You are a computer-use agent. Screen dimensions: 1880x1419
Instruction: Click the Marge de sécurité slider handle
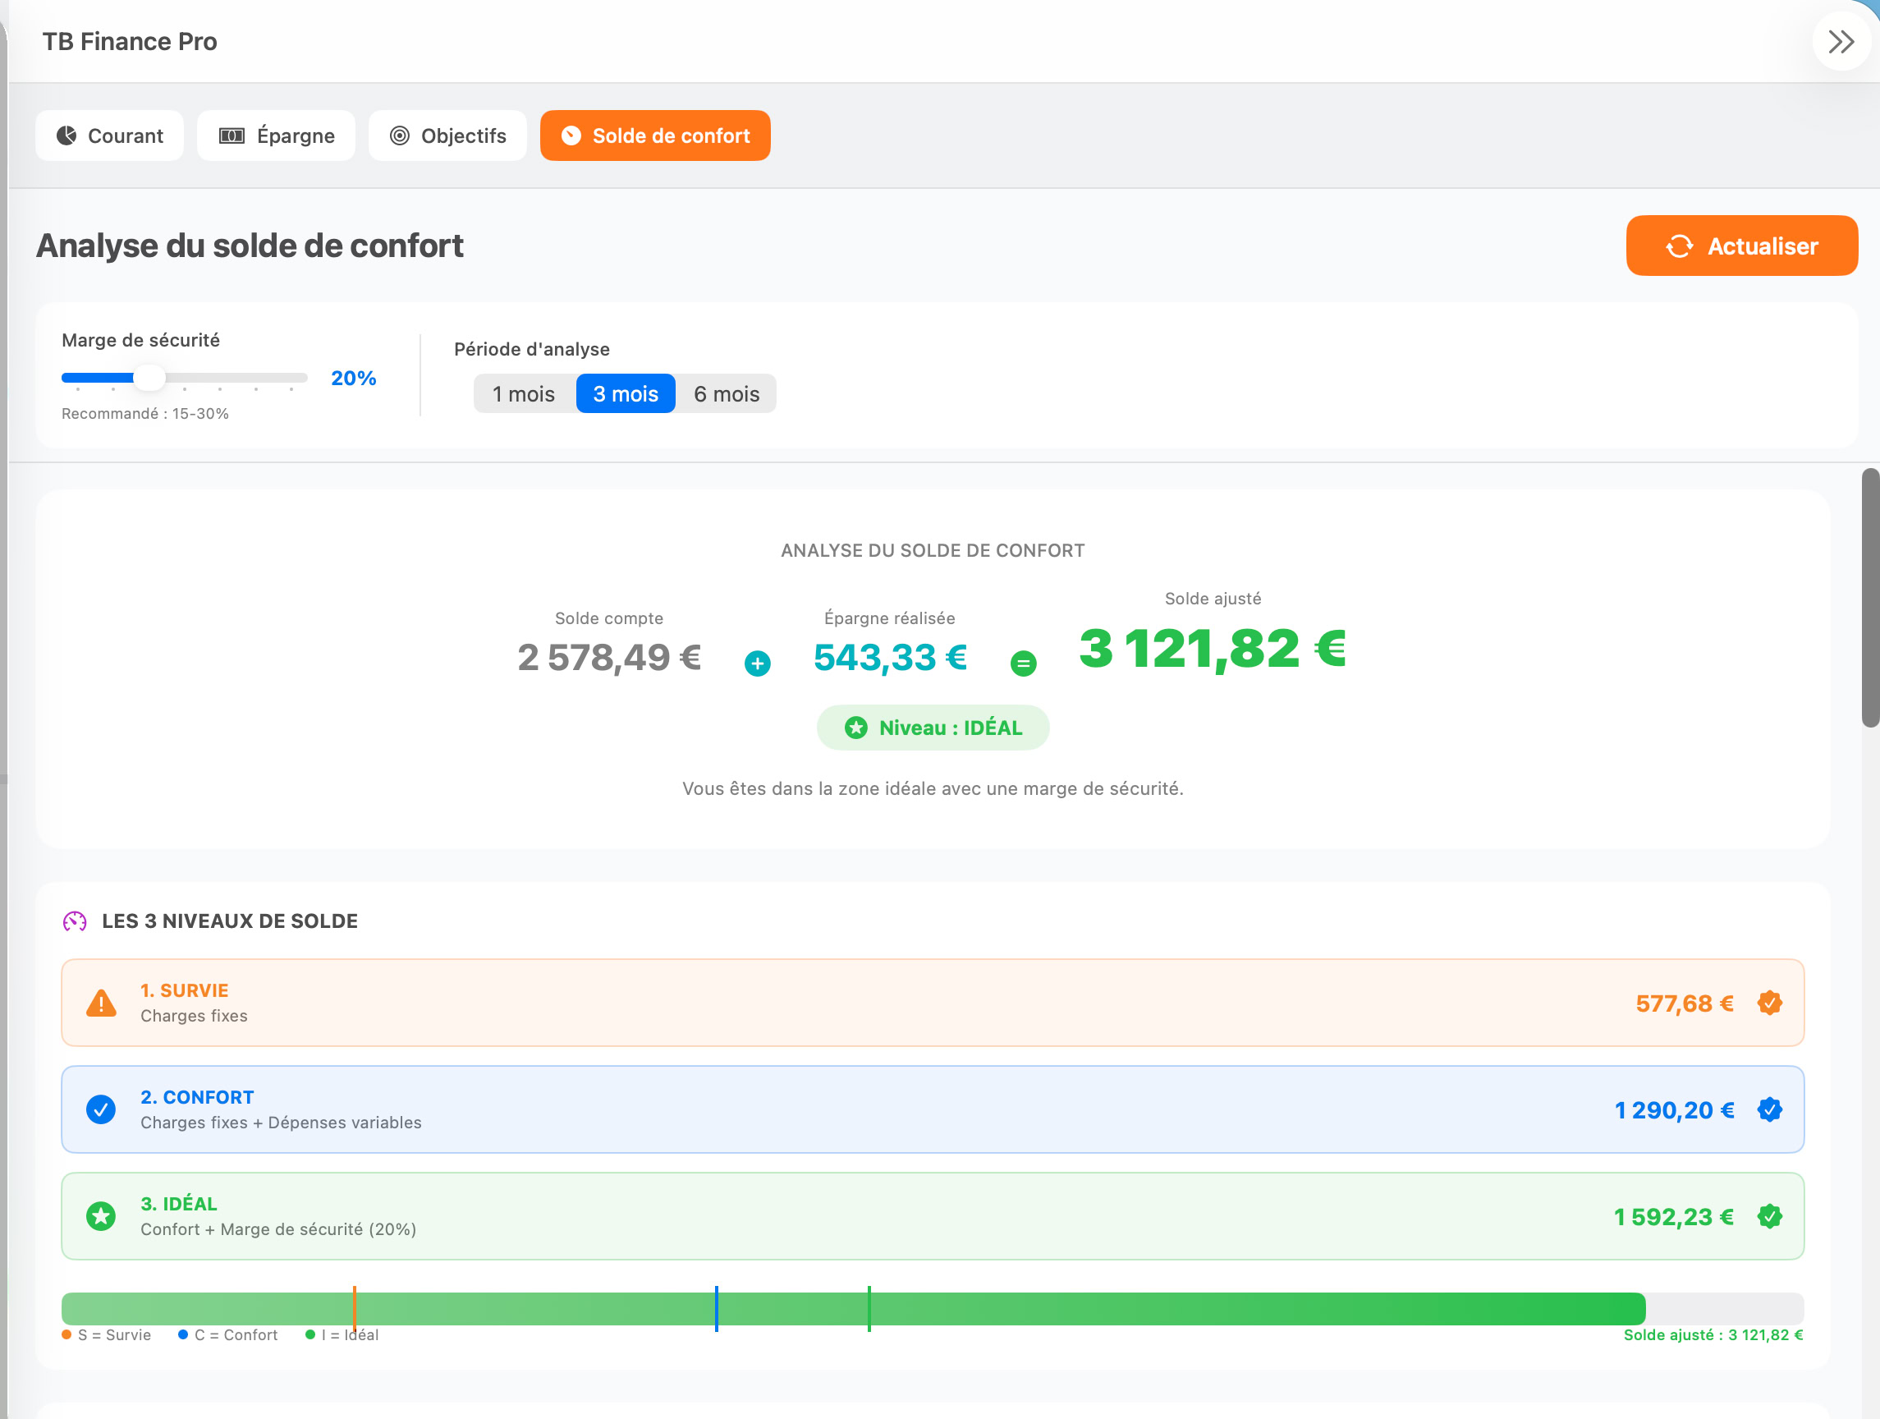[x=149, y=378]
